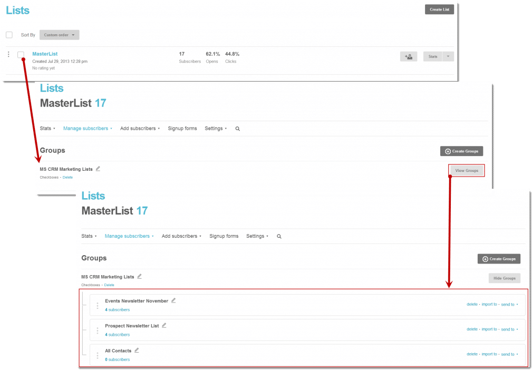The image size is (532, 370).
Task: Open send to menu for Events Newsletter November
Action: tap(509, 305)
